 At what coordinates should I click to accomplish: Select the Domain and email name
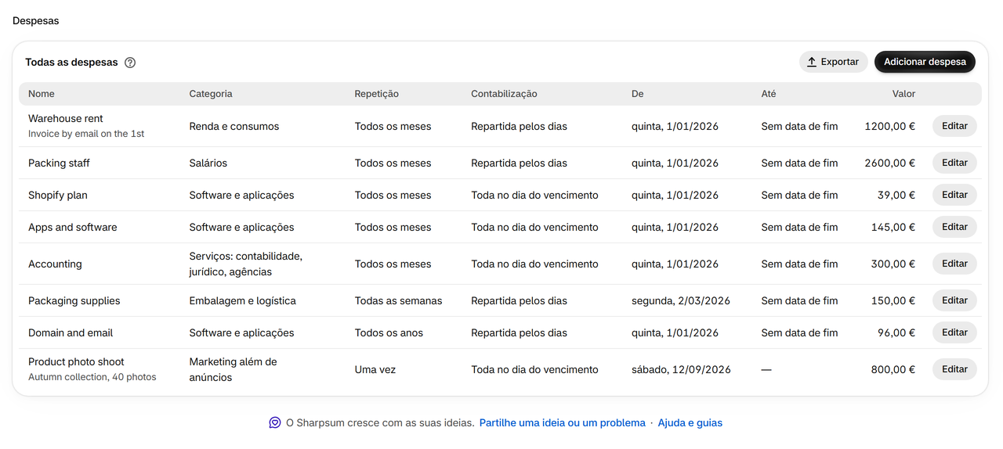[x=71, y=332]
